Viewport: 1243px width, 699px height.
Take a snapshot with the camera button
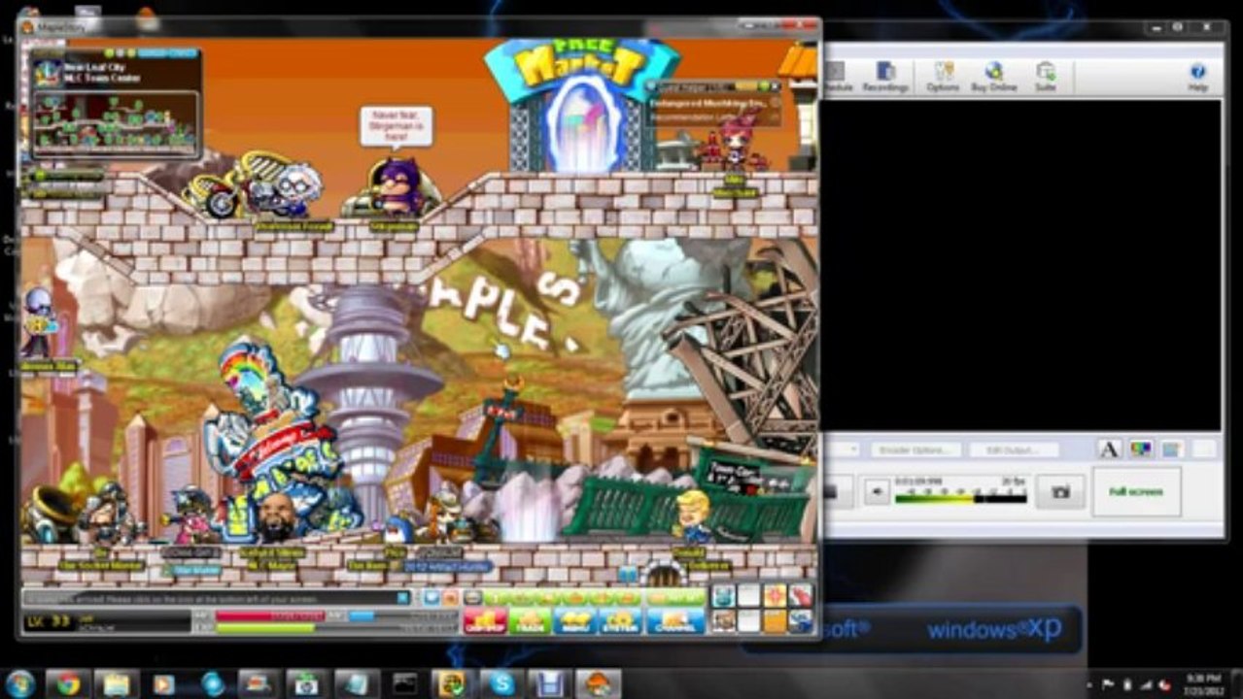tap(1060, 492)
